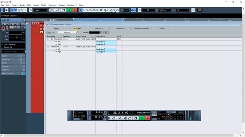Click the Audio Device cell of Stereo Out 2
Viewport: 245px width, 137px height.
(x=85, y=46)
